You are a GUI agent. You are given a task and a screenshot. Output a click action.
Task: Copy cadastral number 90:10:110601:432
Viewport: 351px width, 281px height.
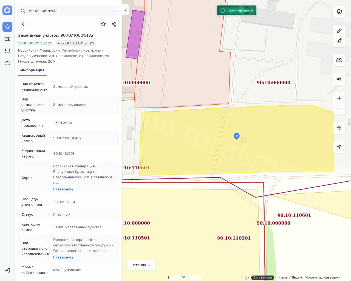(50, 43)
